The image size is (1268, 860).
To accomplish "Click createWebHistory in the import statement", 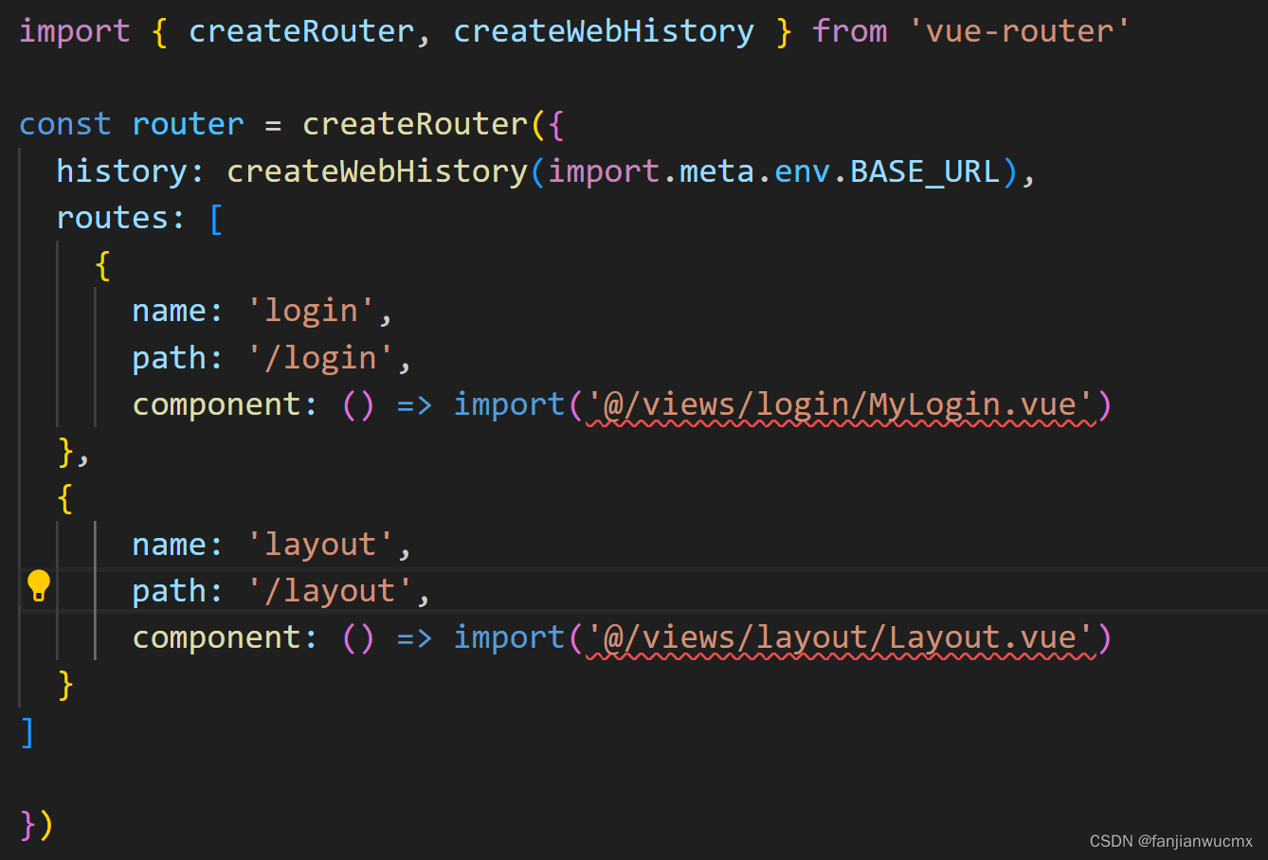I will 604,31.
